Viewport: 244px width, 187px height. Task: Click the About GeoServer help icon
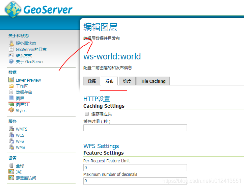(x=11, y=61)
